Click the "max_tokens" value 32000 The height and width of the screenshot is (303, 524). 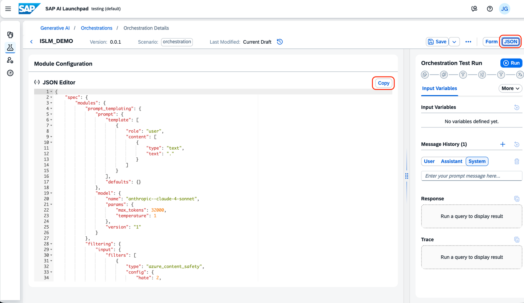tap(158, 210)
